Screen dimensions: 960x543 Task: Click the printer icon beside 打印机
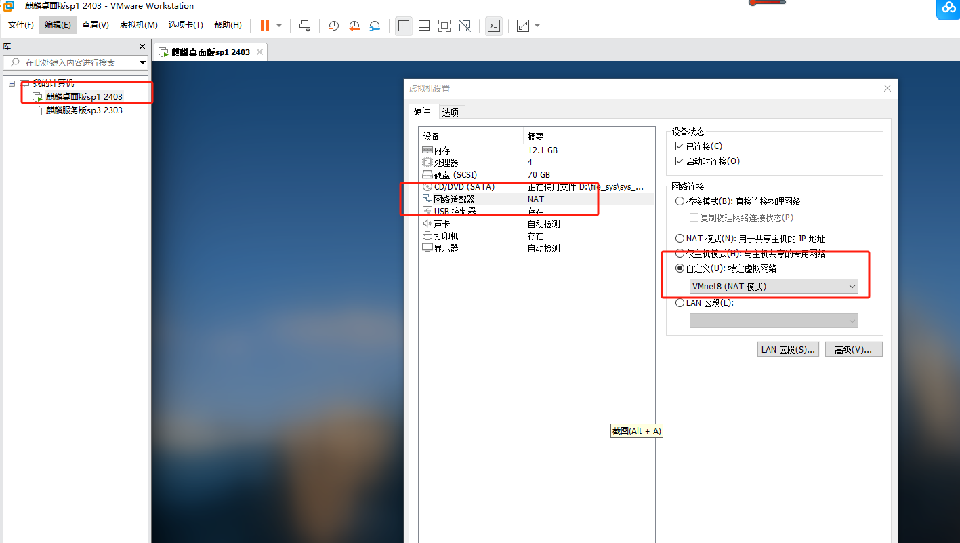click(x=427, y=236)
